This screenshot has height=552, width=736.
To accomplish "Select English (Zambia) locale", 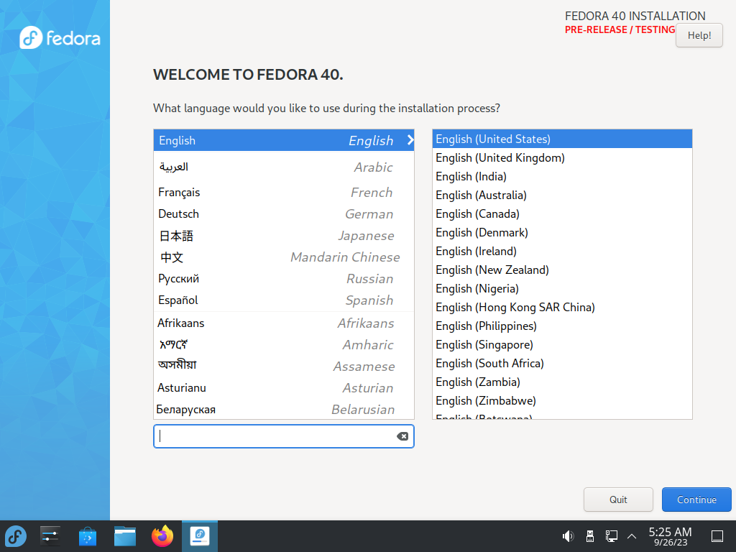I will click(562, 382).
